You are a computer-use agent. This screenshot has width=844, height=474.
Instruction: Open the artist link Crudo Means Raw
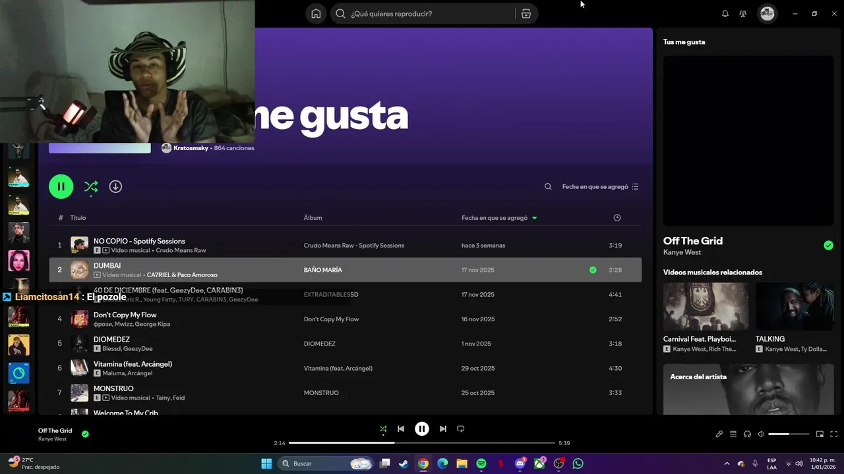181,251
